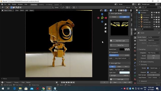Open the File menu
The height and width of the screenshot is (91, 161).
(x=5, y=4)
